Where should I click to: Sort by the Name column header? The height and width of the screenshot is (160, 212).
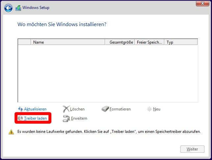[x=68, y=42]
